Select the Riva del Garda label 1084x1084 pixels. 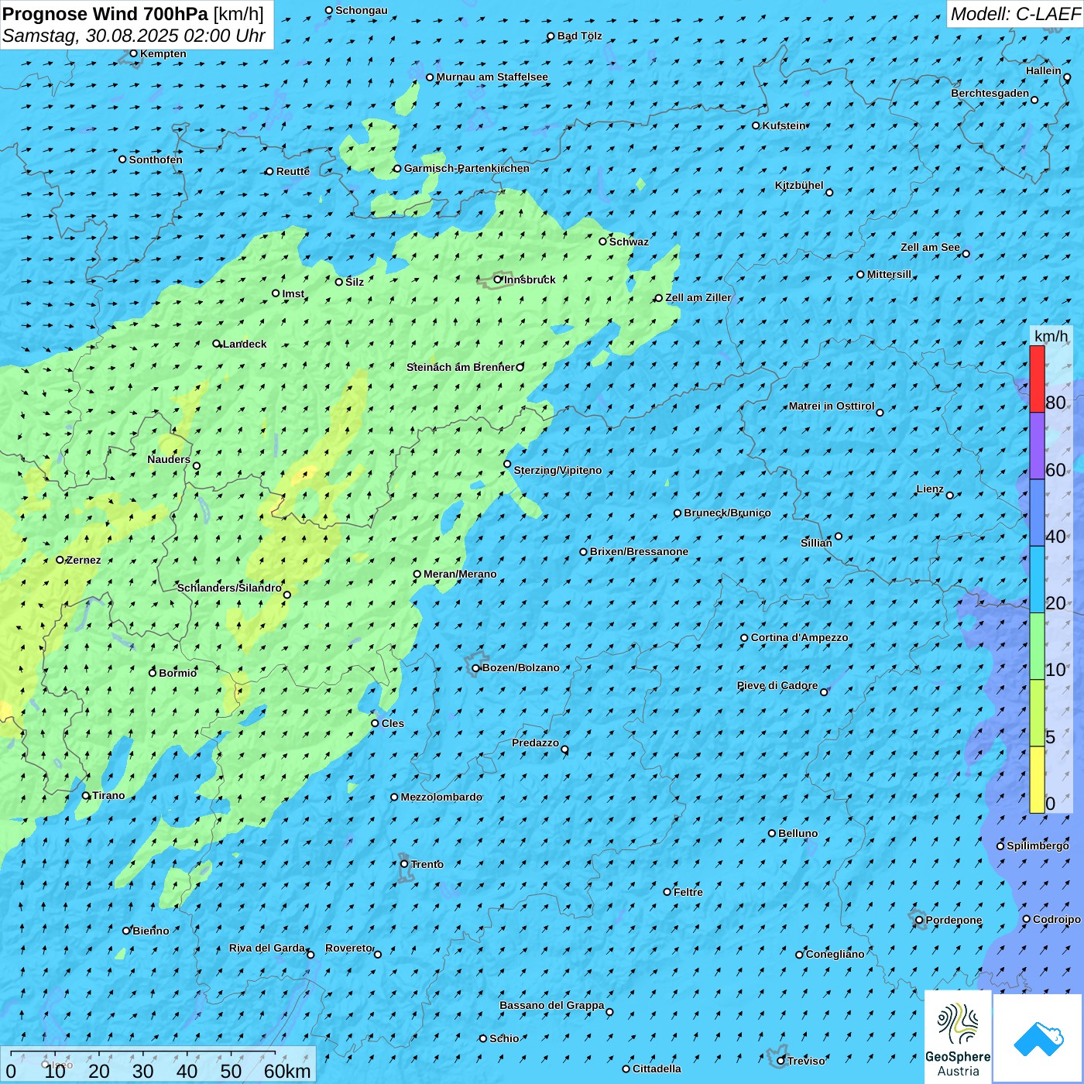click(x=267, y=948)
